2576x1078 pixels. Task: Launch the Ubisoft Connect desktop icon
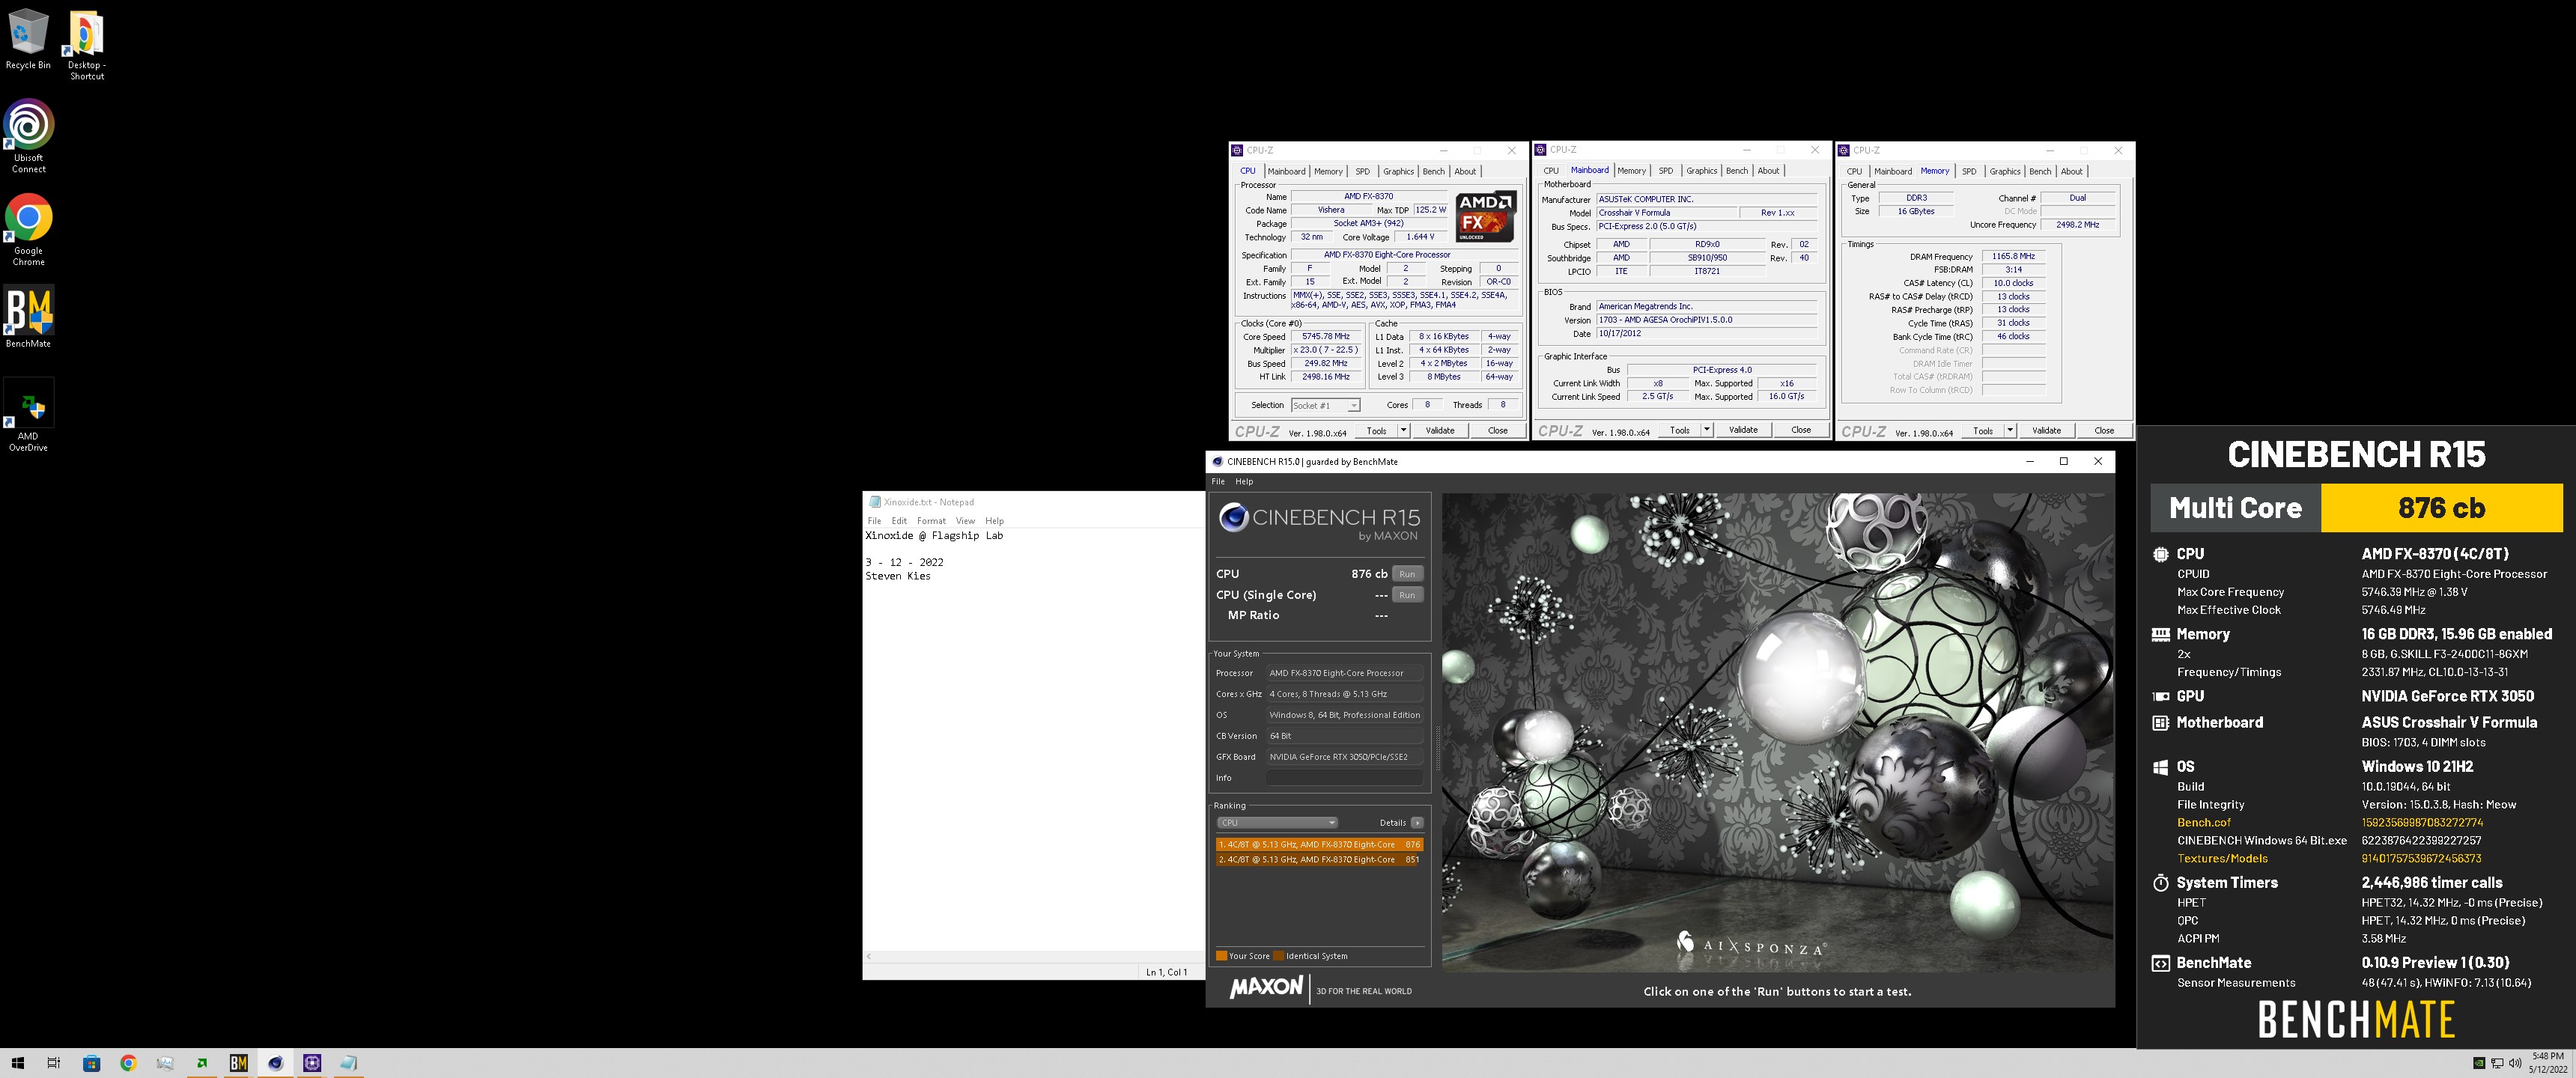pos(28,137)
